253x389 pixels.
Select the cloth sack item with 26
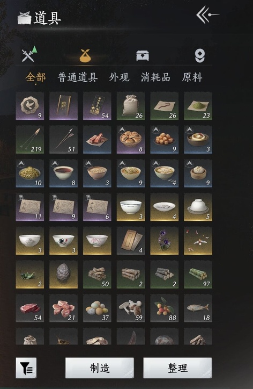131,106
